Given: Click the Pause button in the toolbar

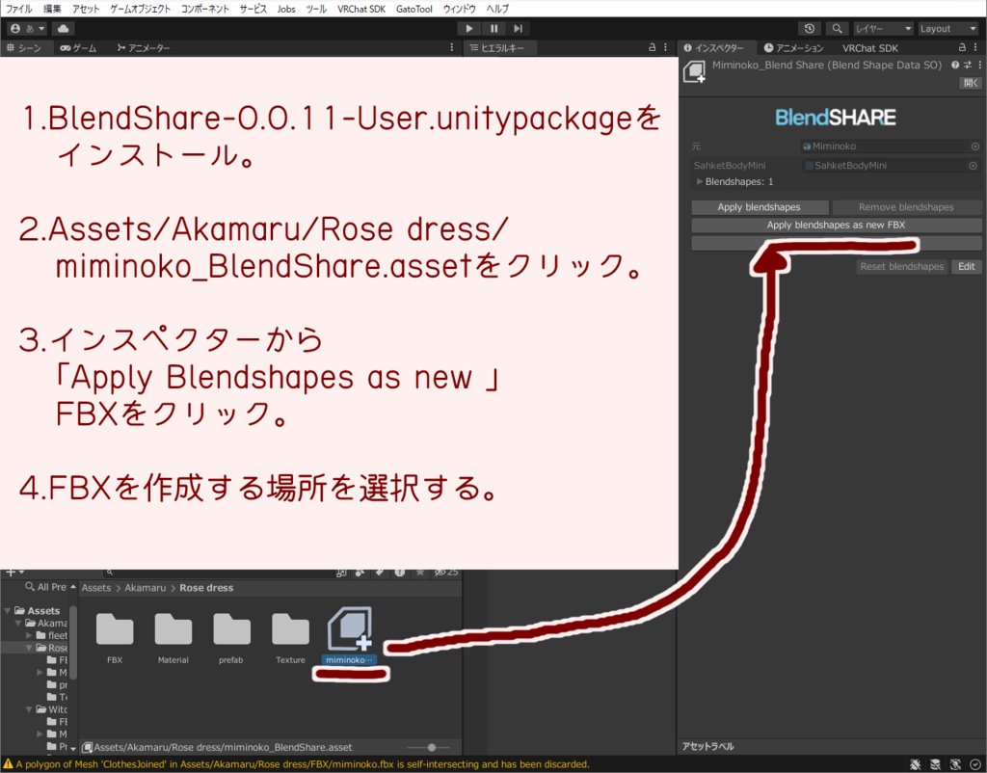Looking at the screenshot, I should coord(494,28).
